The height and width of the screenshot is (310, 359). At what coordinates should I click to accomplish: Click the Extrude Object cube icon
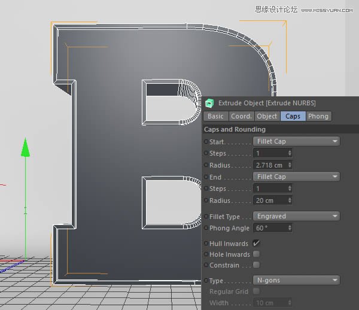tap(209, 103)
